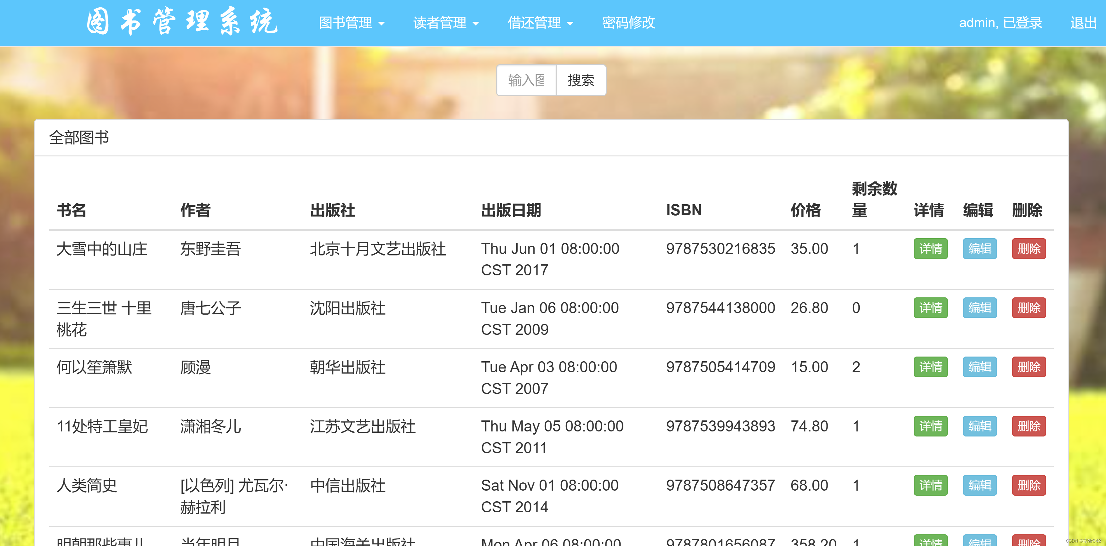Viewport: 1106px width, 546px height.
Task: Open the 密码修改 page
Action: [628, 23]
